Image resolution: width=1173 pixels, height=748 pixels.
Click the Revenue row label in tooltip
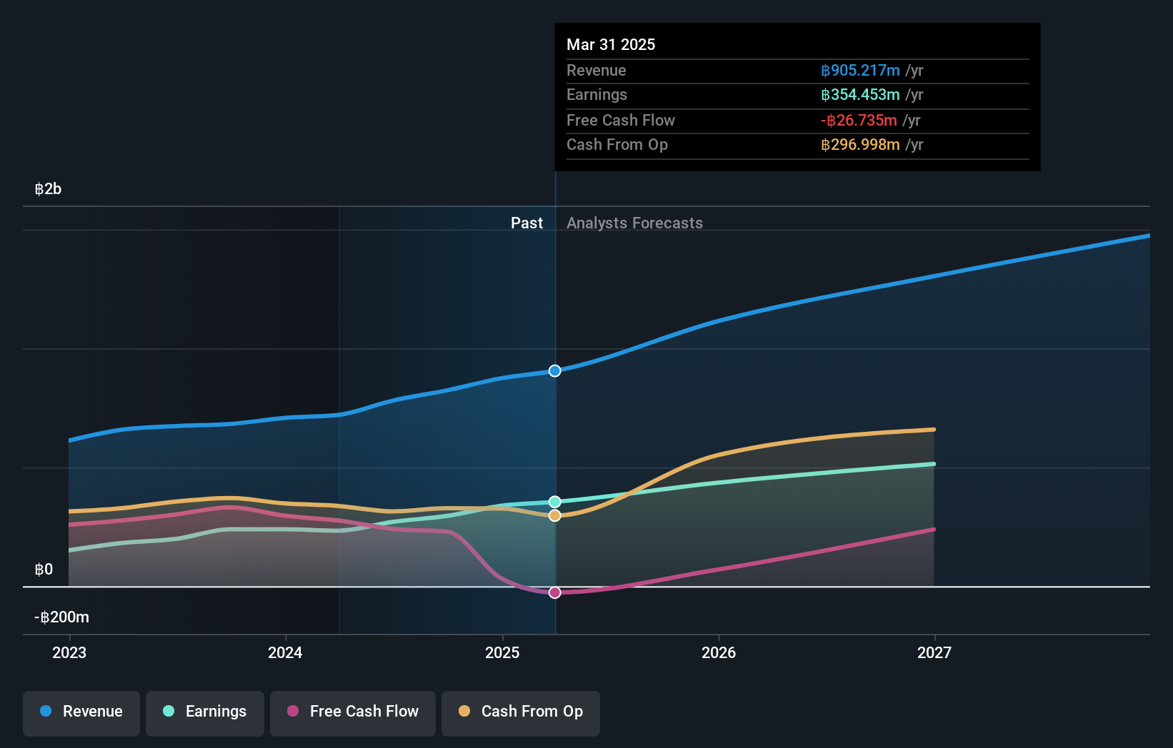pyautogui.click(x=596, y=71)
